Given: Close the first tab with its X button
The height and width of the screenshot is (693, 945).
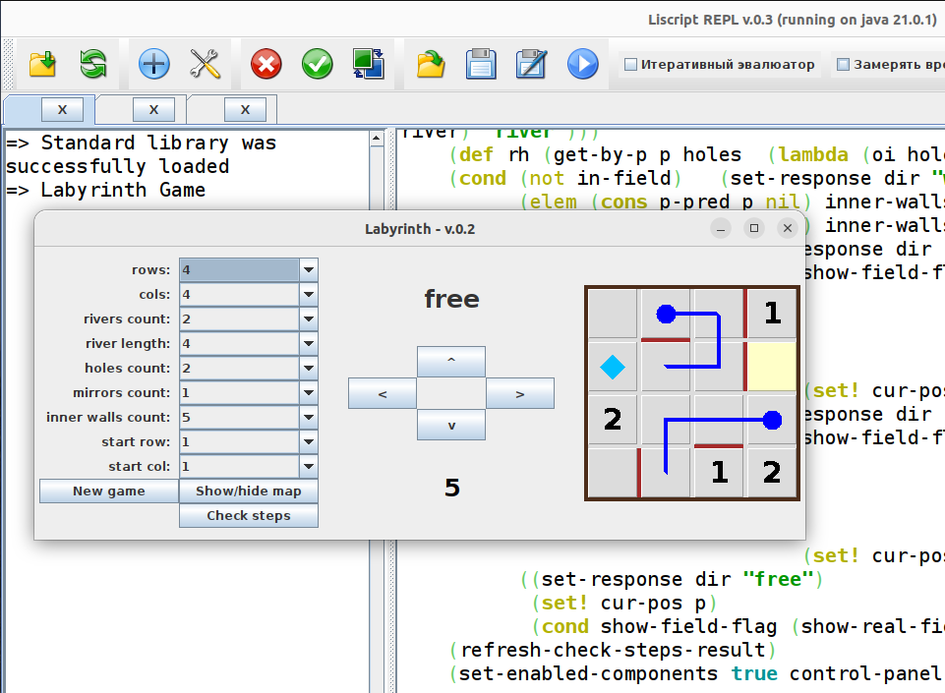Looking at the screenshot, I should click(x=63, y=110).
